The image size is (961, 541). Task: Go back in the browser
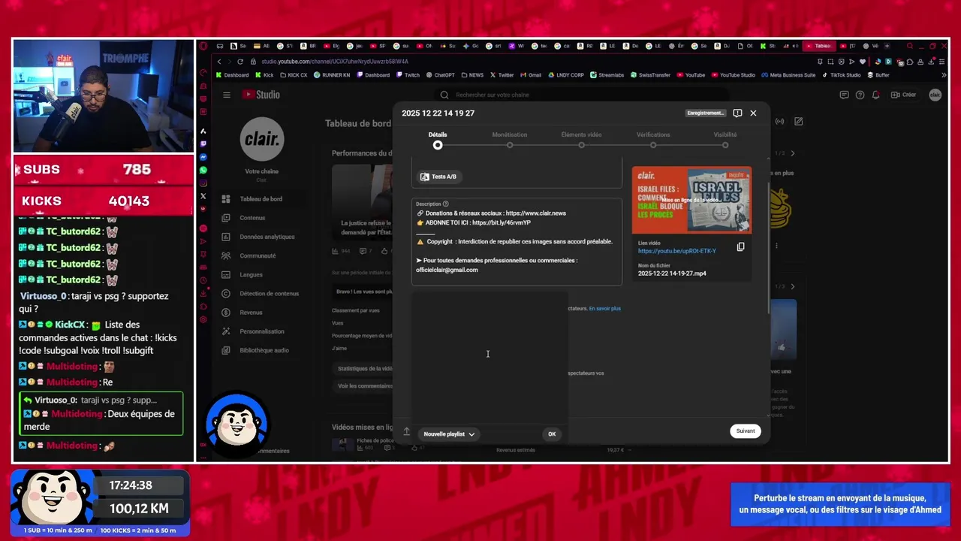(219, 62)
